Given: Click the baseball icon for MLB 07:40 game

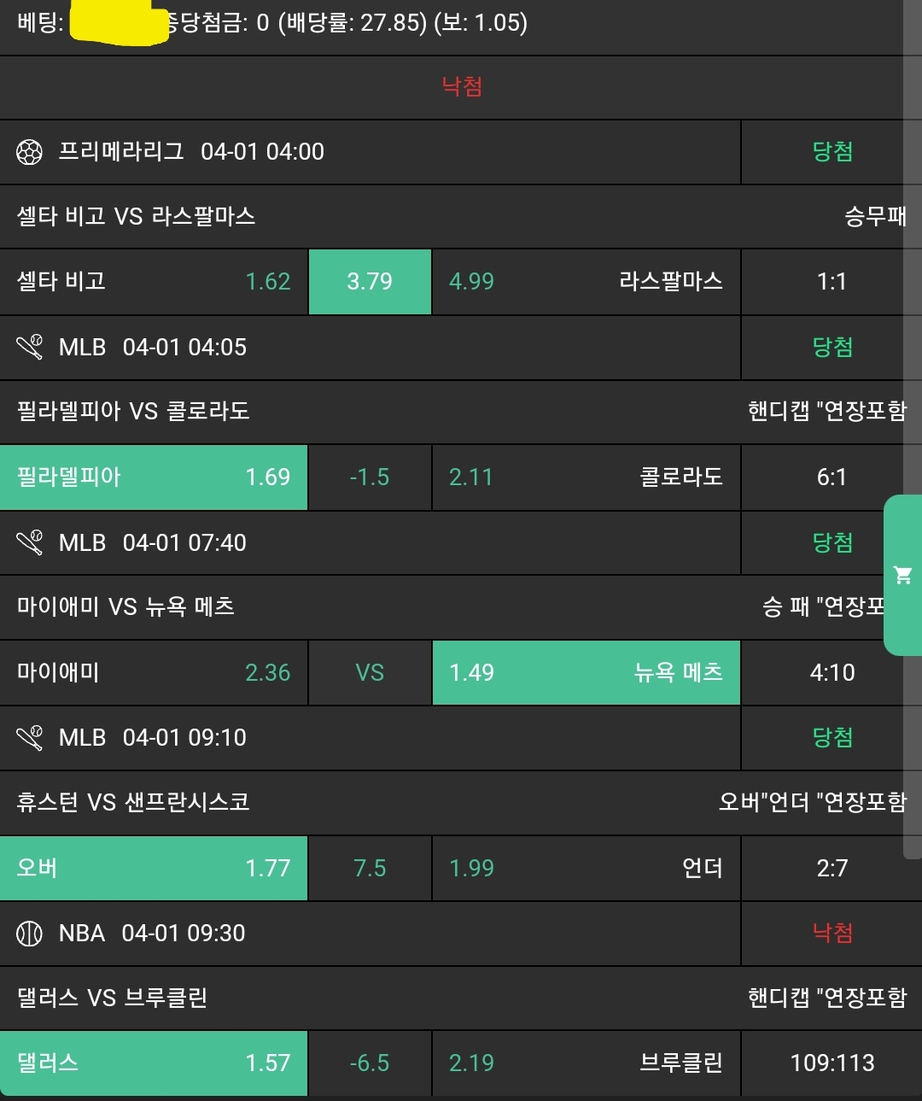Looking at the screenshot, I should point(29,542).
